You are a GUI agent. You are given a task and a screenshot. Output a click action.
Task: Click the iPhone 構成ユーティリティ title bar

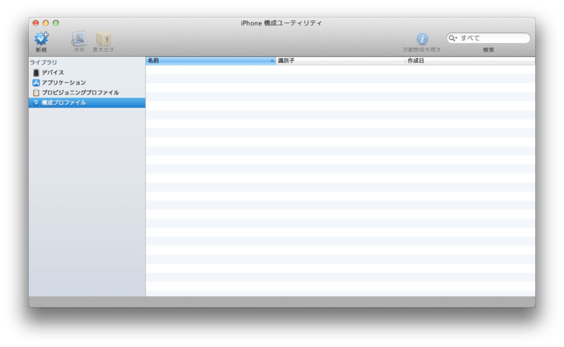tap(282, 23)
